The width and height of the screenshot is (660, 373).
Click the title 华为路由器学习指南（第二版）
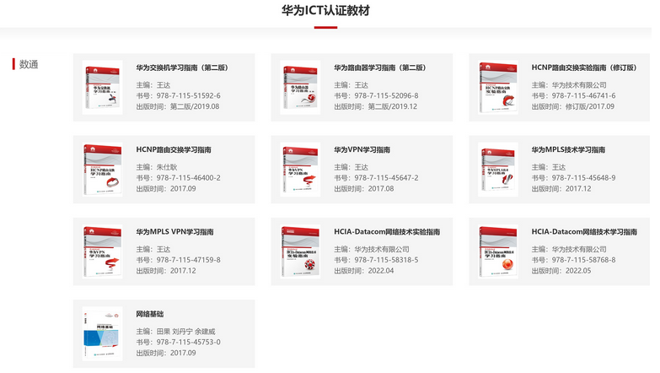379,68
